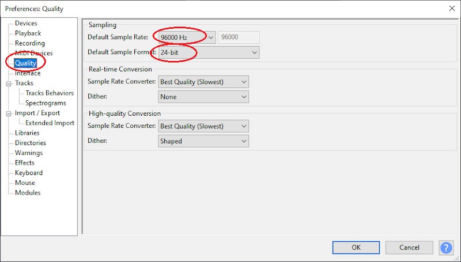Select Interface preferences category

click(x=28, y=73)
